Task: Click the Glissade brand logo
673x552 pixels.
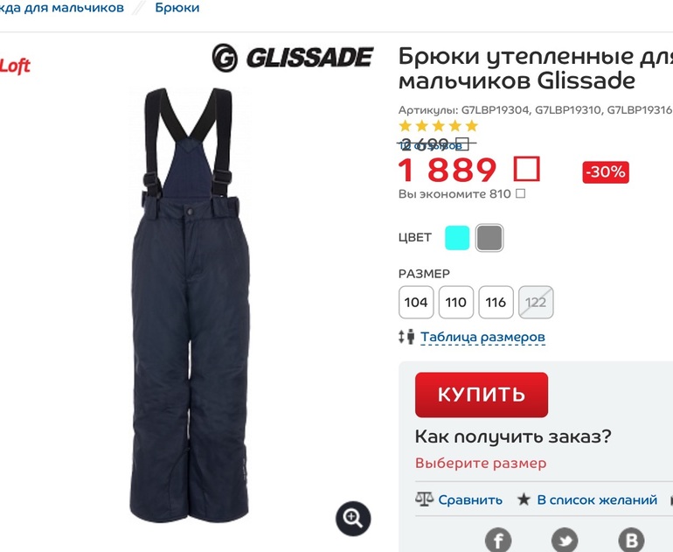Action: click(293, 58)
